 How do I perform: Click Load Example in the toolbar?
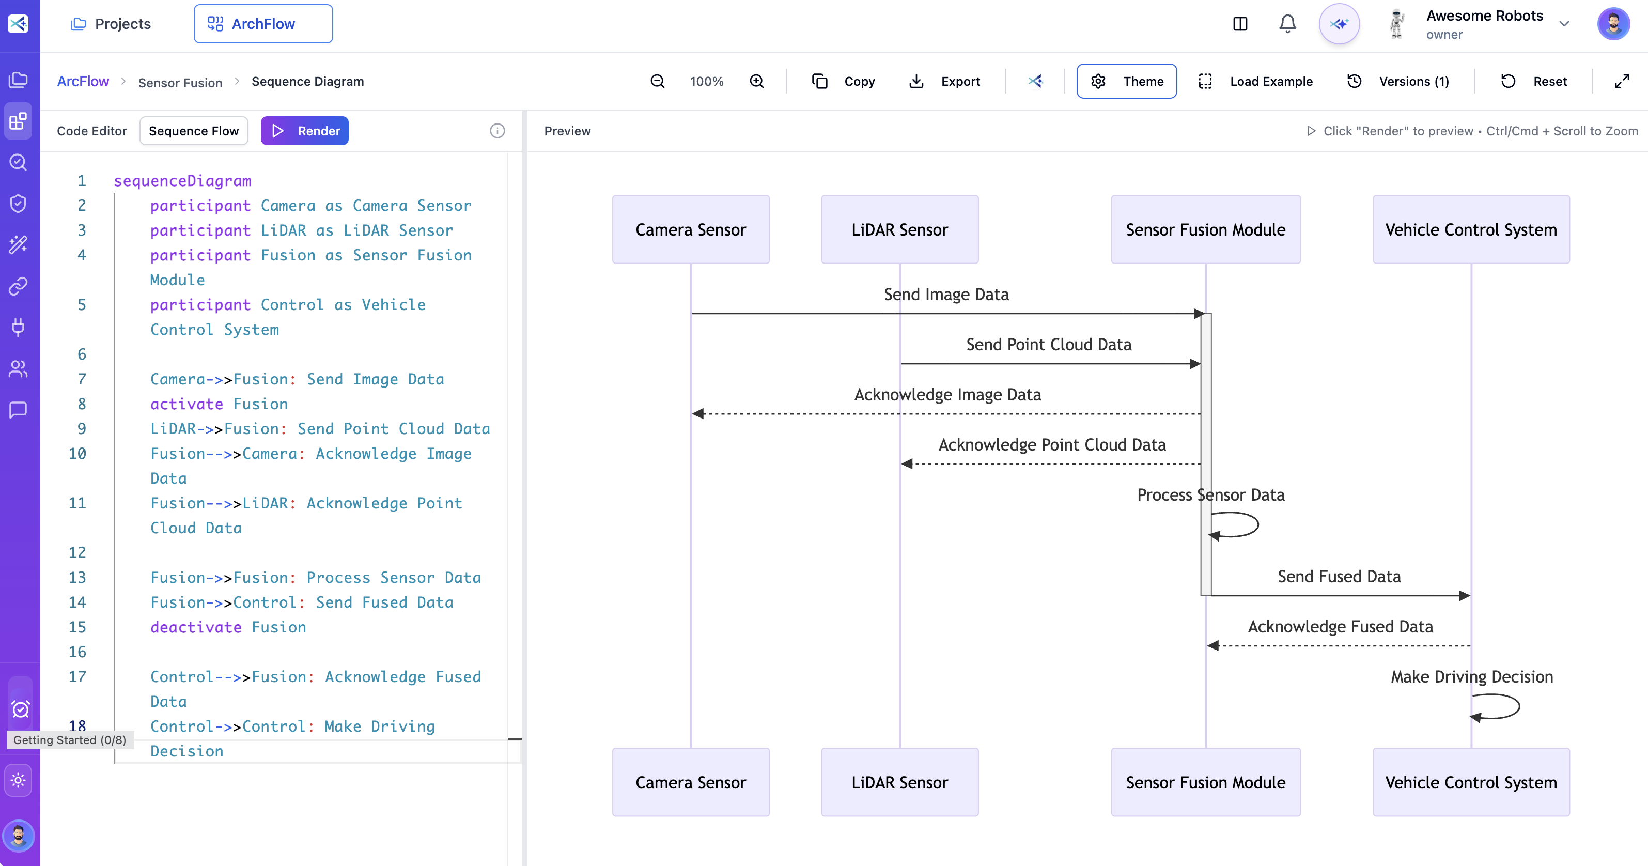click(x=1270, y=81)
